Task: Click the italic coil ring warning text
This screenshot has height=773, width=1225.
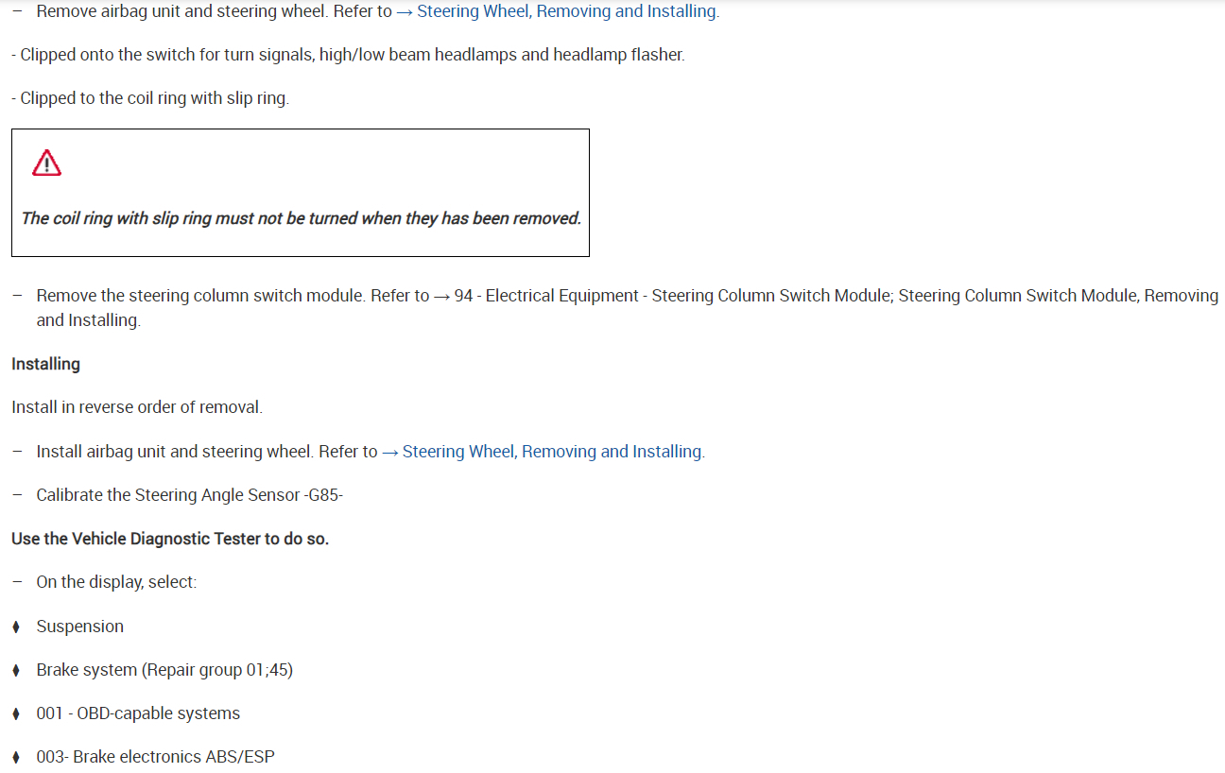Action: pos(301,218)
